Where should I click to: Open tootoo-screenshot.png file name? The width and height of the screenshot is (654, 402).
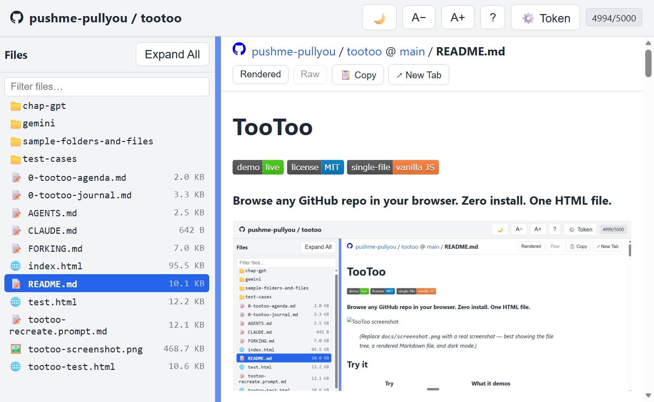86,349
